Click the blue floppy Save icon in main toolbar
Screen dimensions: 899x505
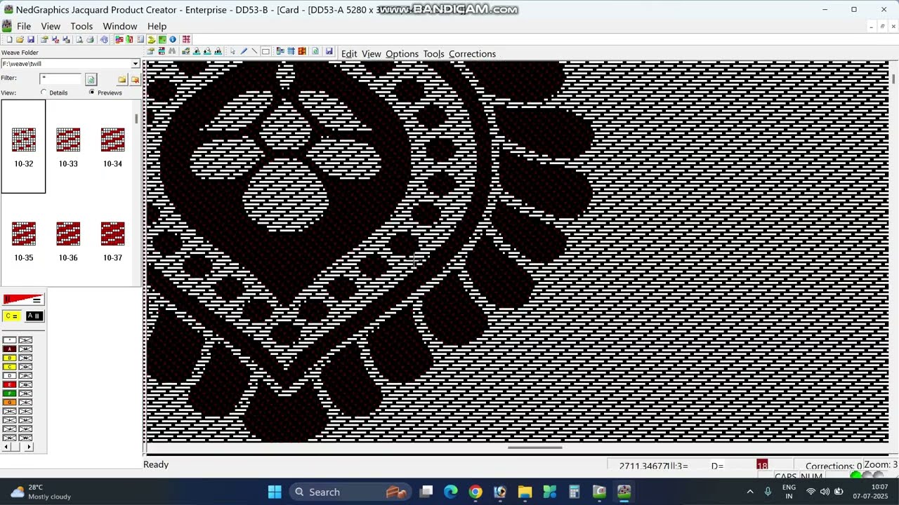coord(31,39)
